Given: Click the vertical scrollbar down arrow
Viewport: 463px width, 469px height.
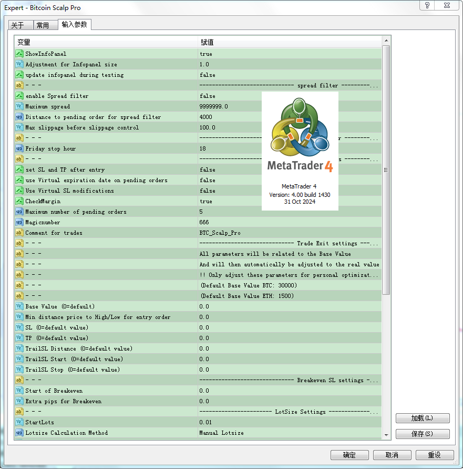Looking at the screenshot, I should pos(386,435).
